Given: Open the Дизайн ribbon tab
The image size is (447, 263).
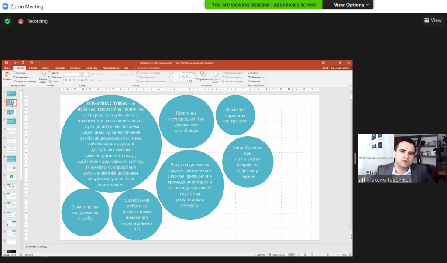Looking at the screenshot, I should tap(45, 68).
